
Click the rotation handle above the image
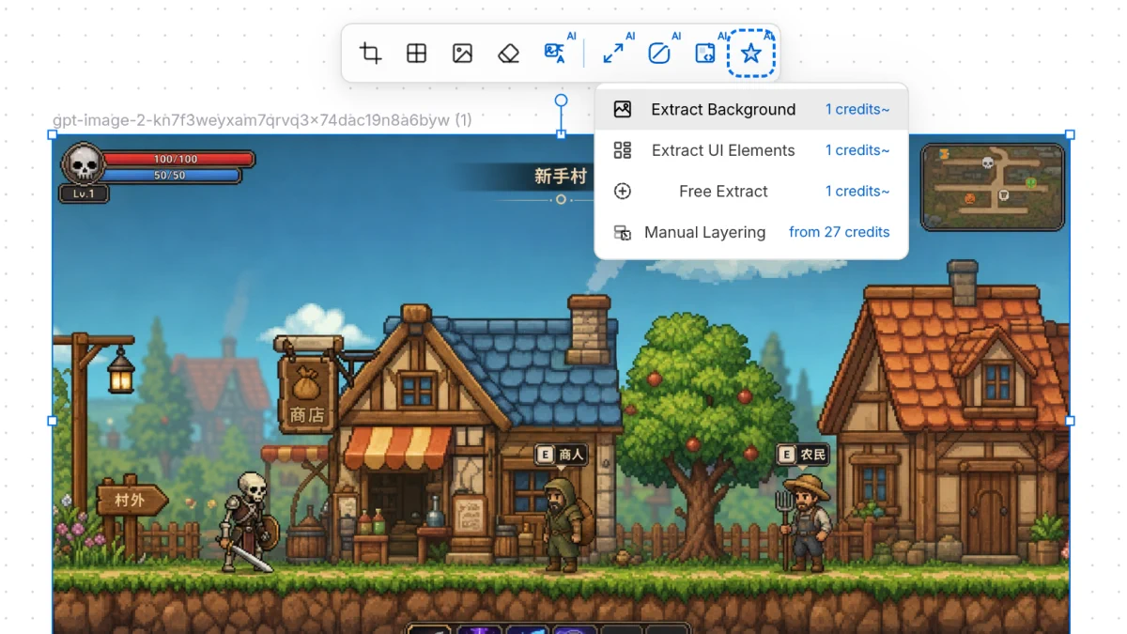(x=561, y=101)
